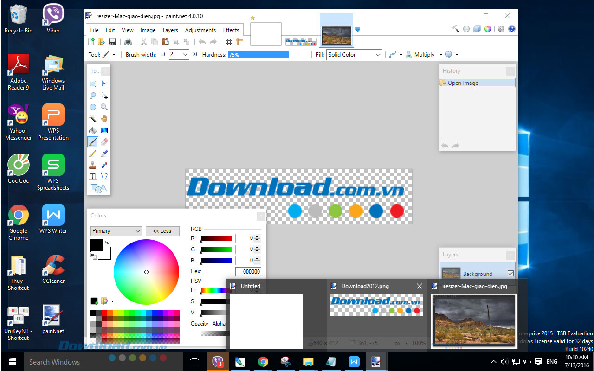This screenshot has width=594, height=371.
Task: Select the Lasso Select tool
Action: (93, 96)
